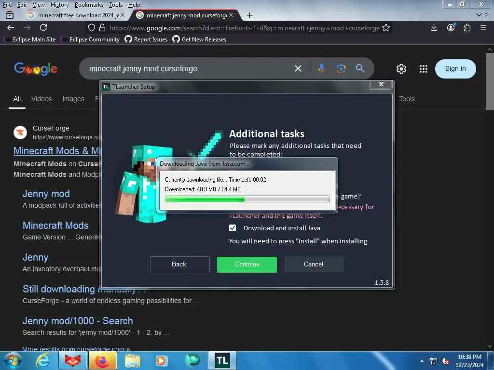Open Google search Tools filter
Screen dimensions: 494x370
coord(407,99)
